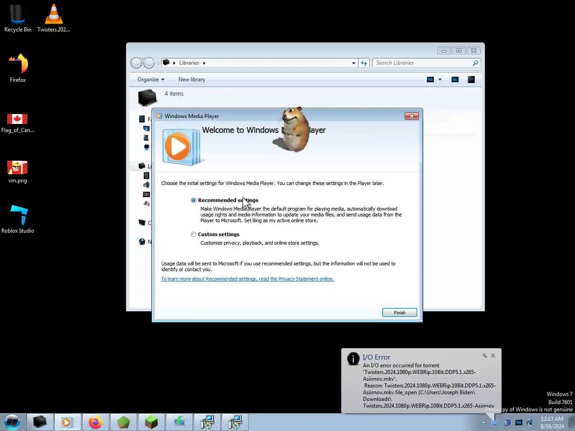This screenshot has width=575, height=431.
Task: Click the Windows Media Player logo image
Action: 181,147
